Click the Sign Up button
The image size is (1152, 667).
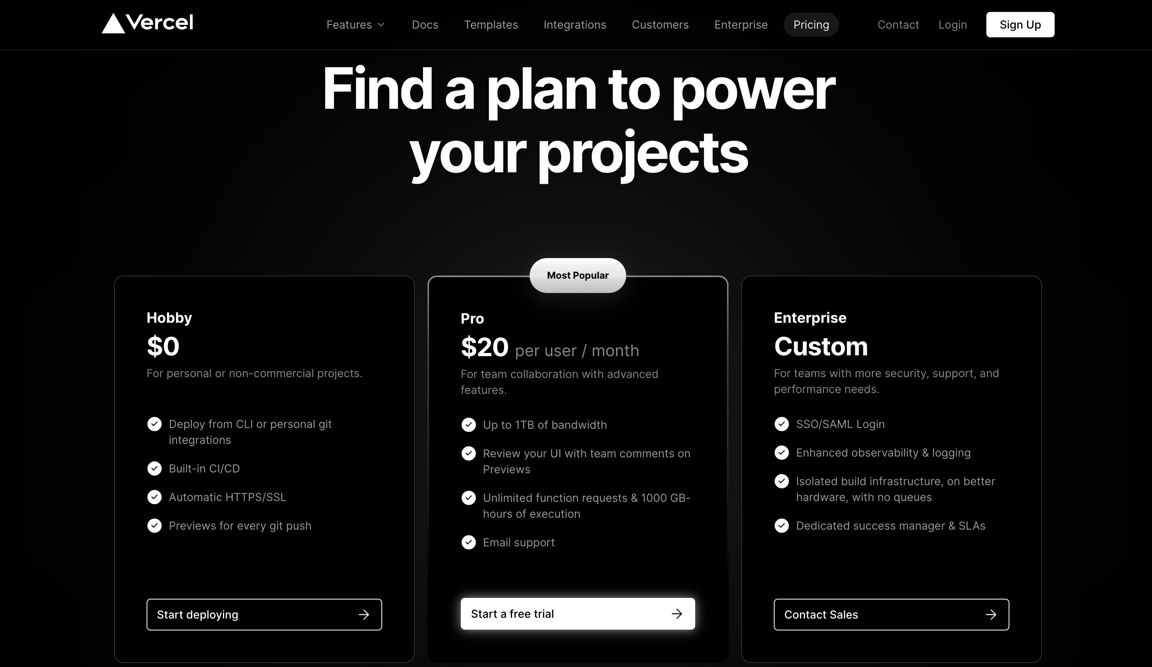click(1020, 25)
